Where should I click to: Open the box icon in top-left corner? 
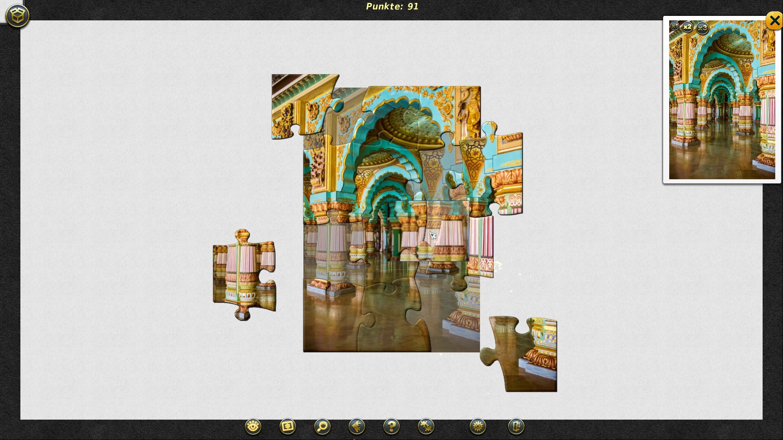[18, 16]
